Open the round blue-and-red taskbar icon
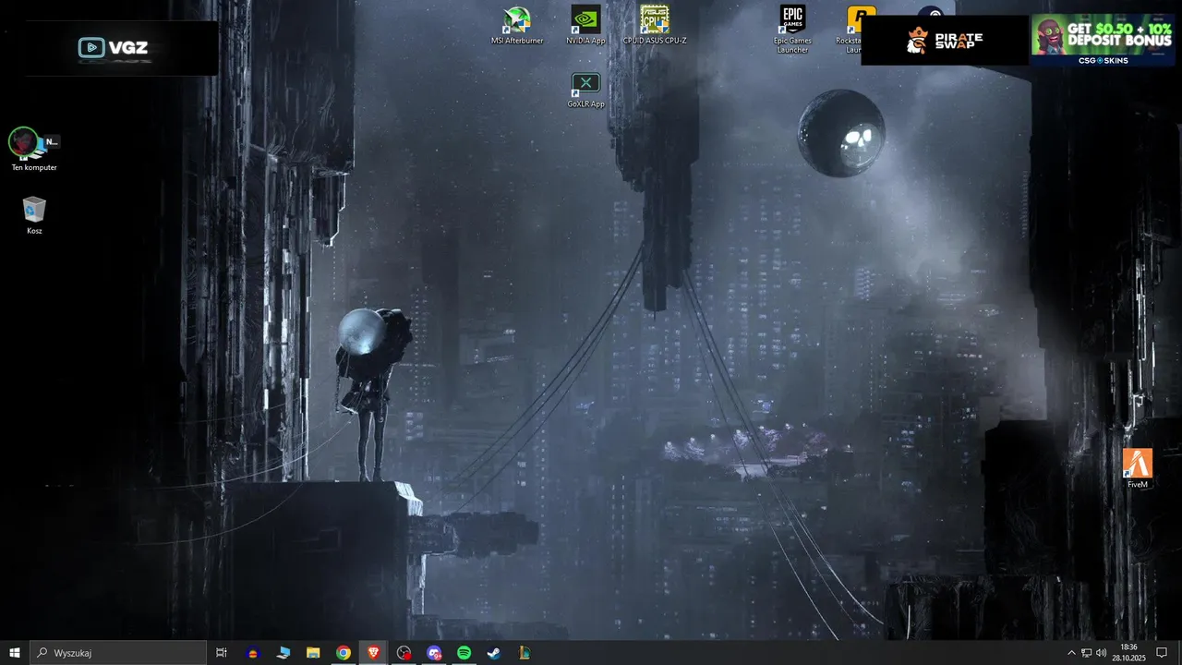Screen dimensions: 1182x665 click(x=253, y=653)
